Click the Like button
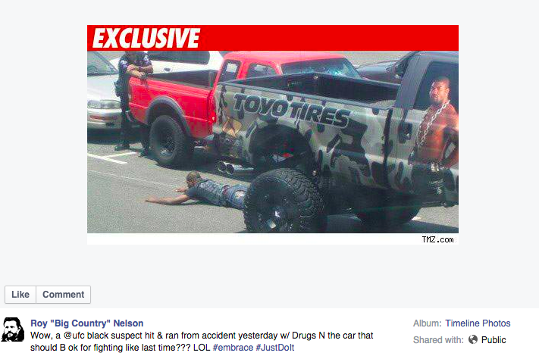539x356 pixels. [x=20, y=295]
